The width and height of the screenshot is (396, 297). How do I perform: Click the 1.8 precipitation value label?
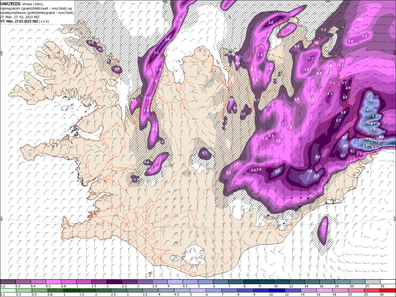coord(260,55)
